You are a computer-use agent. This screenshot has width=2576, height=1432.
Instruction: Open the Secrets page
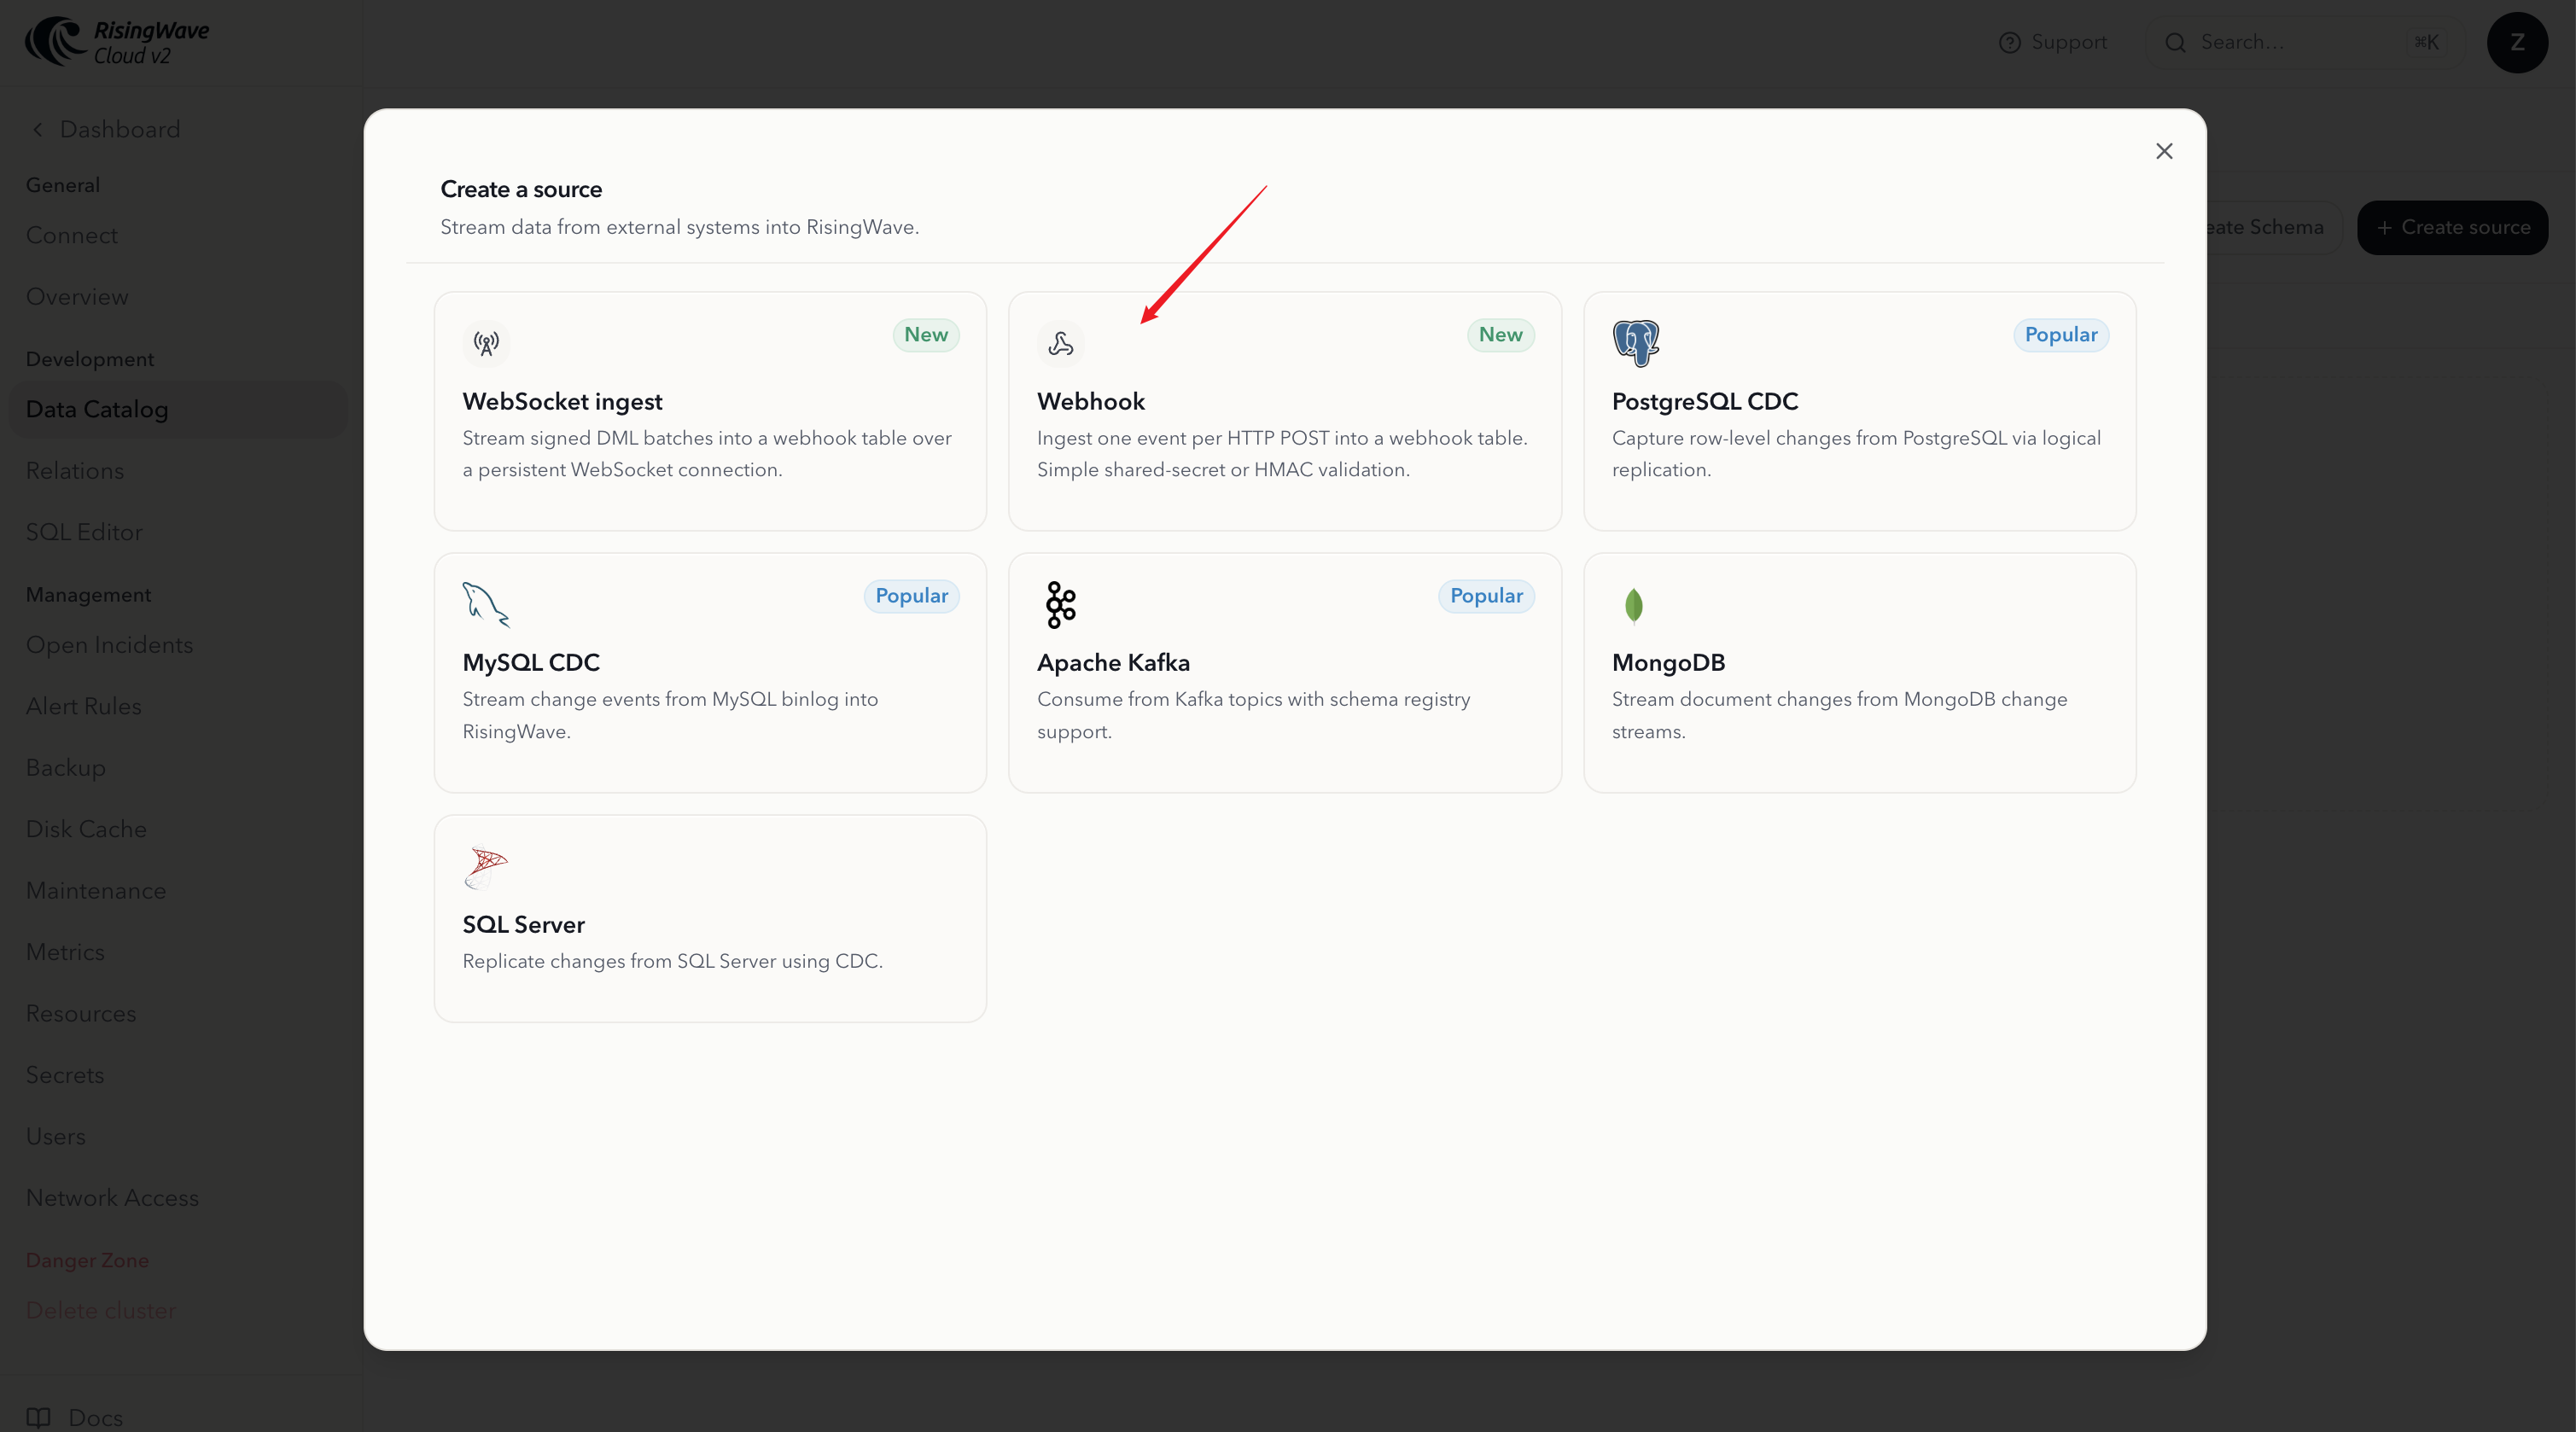[x=65, y=1075]
